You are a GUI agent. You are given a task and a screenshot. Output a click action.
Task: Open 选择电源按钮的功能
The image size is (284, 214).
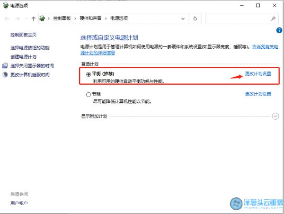click(30, 48)
